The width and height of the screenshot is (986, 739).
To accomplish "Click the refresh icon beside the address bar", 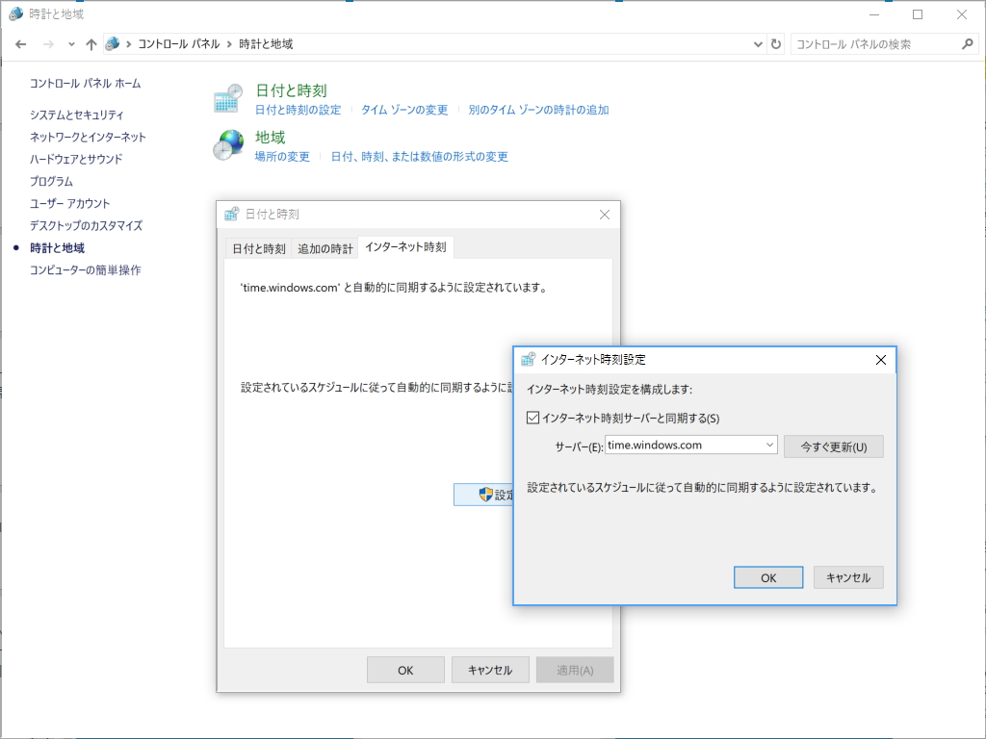I will [x=776, y=43].
